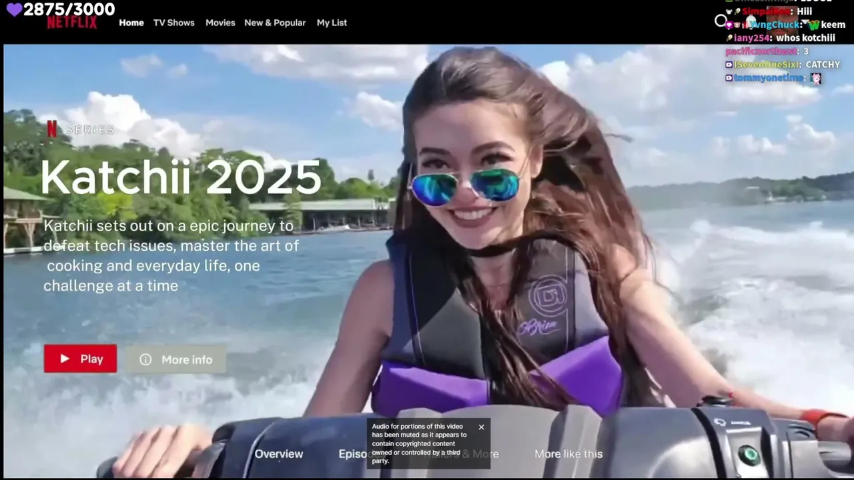854x480 pixels.
Task: Click the Katchii 2025 title
Action: 181,177
